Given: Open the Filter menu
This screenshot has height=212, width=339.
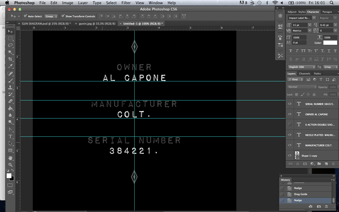Looking at the screenshot, I should point(126,3).
